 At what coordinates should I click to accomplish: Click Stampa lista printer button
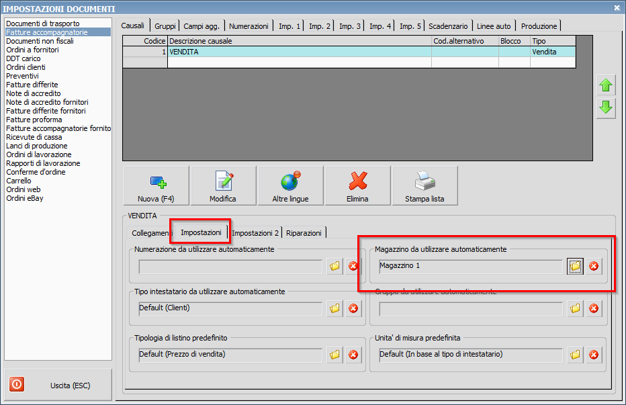point(424,186)
